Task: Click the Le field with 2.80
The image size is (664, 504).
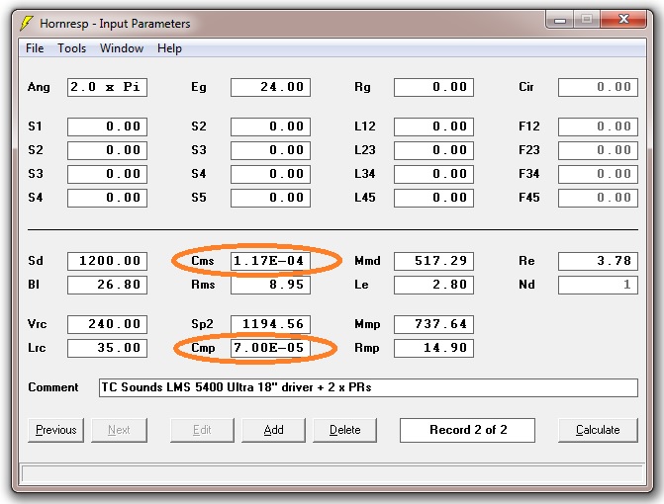Action: 433,285
